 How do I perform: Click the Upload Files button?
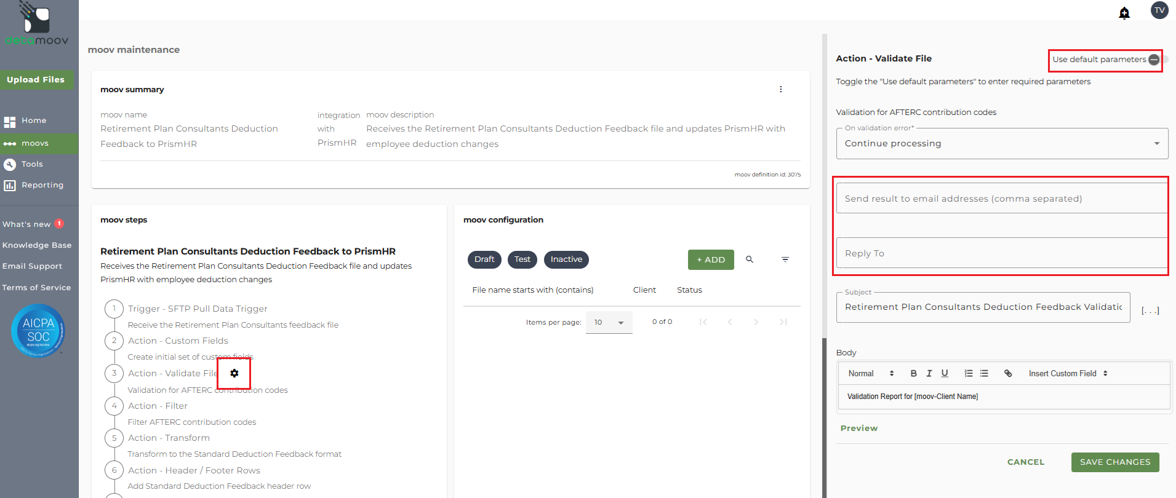36,79
